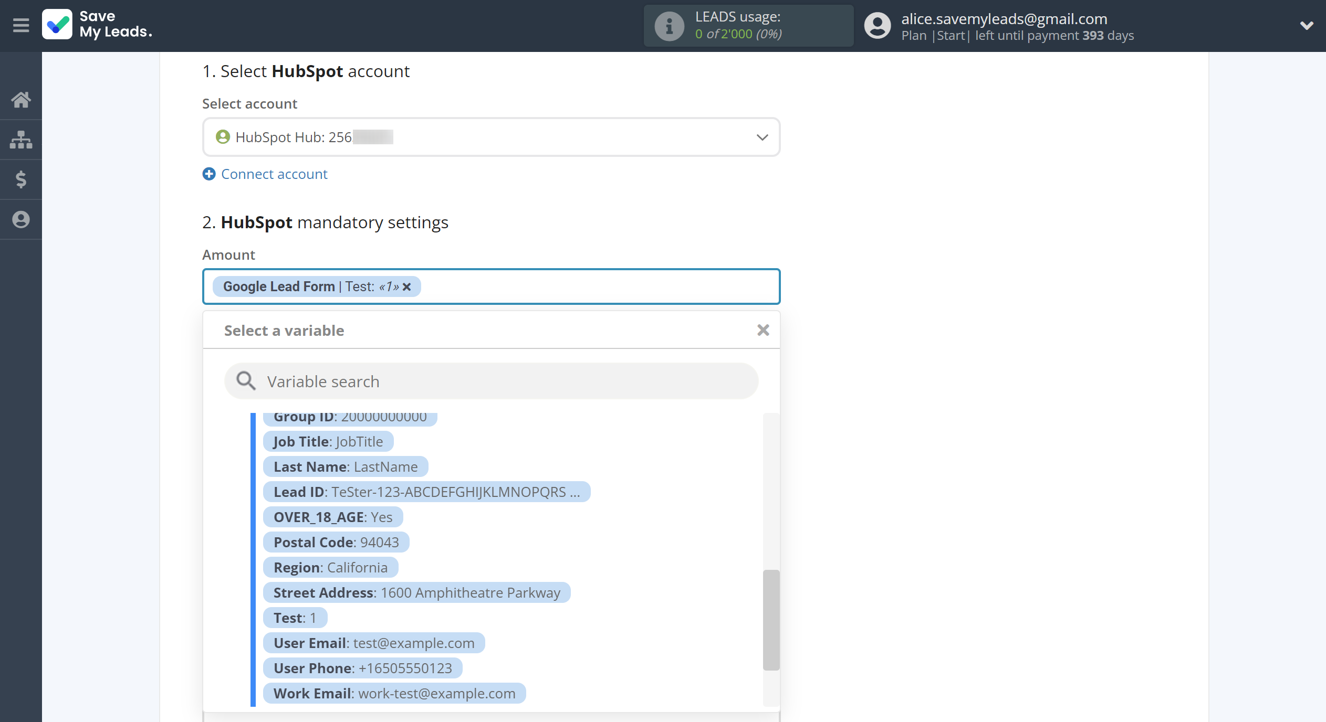Image resolution: width=1326 pixels, height=722 pixels.
Task: Open the connections sitemap icon
Action: tap(21, 140)
